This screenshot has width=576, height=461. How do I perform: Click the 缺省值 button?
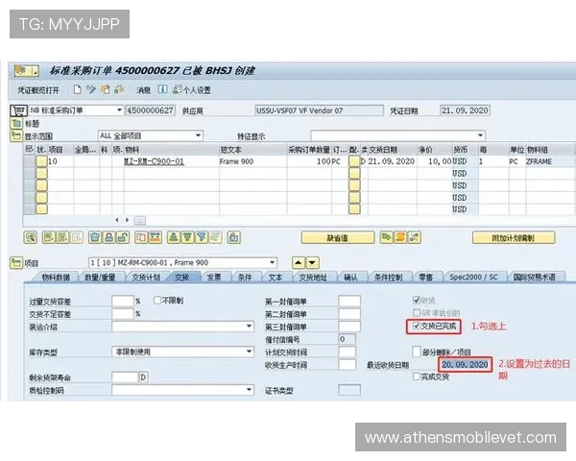click(x=337, y=237)
